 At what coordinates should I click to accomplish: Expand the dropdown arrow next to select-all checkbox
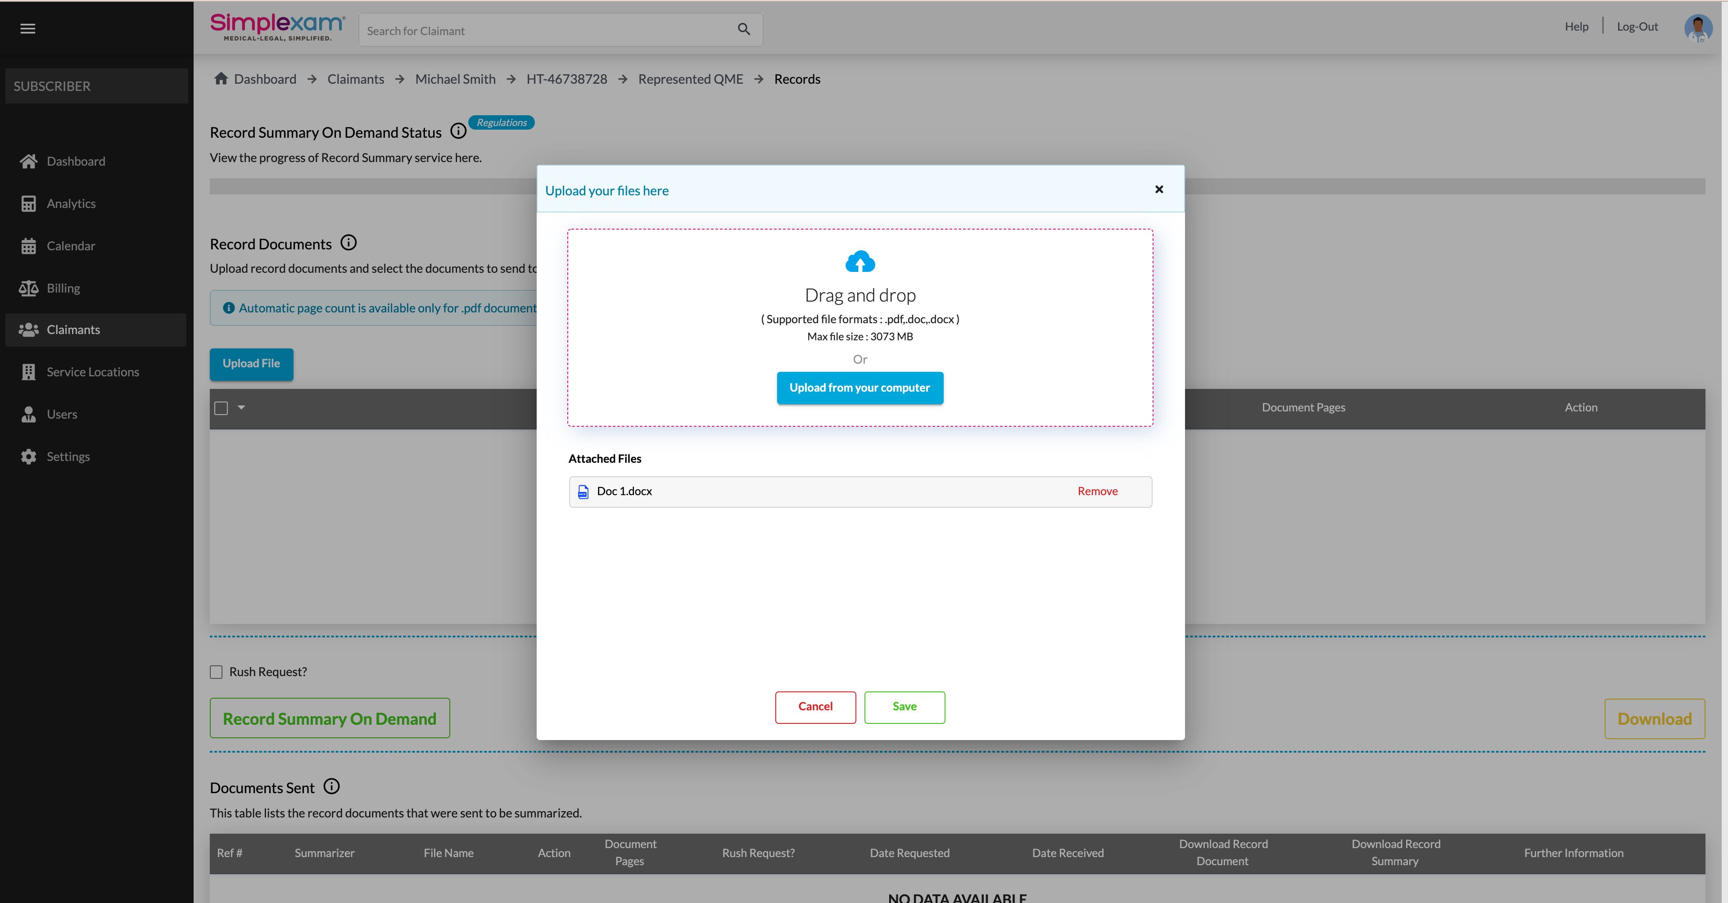[241, 407]
